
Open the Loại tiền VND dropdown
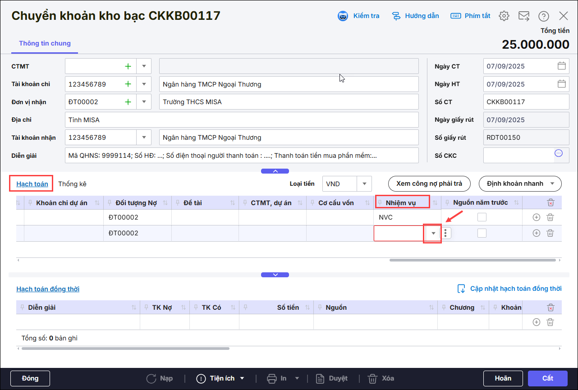pyautogui.click(x=364, y=184)
